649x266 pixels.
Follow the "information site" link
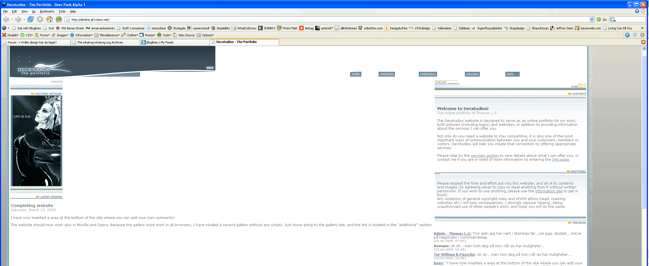click(x=549, y=191)
